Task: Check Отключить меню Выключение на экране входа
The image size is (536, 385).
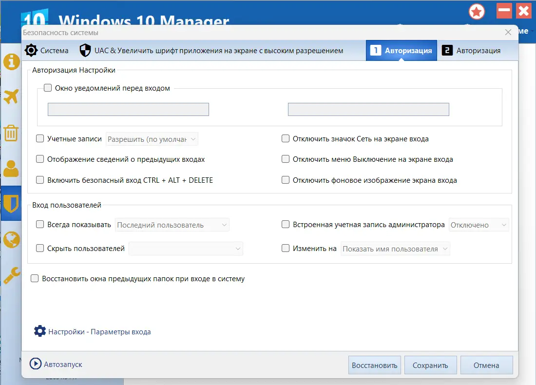Action: tap(286, 159)
